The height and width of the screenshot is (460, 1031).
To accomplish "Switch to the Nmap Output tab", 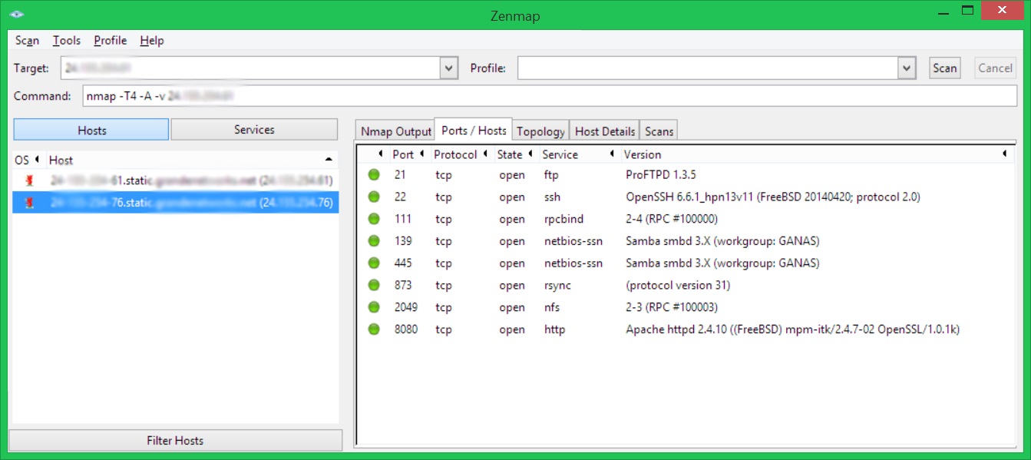I will click(x=396, y=131).
